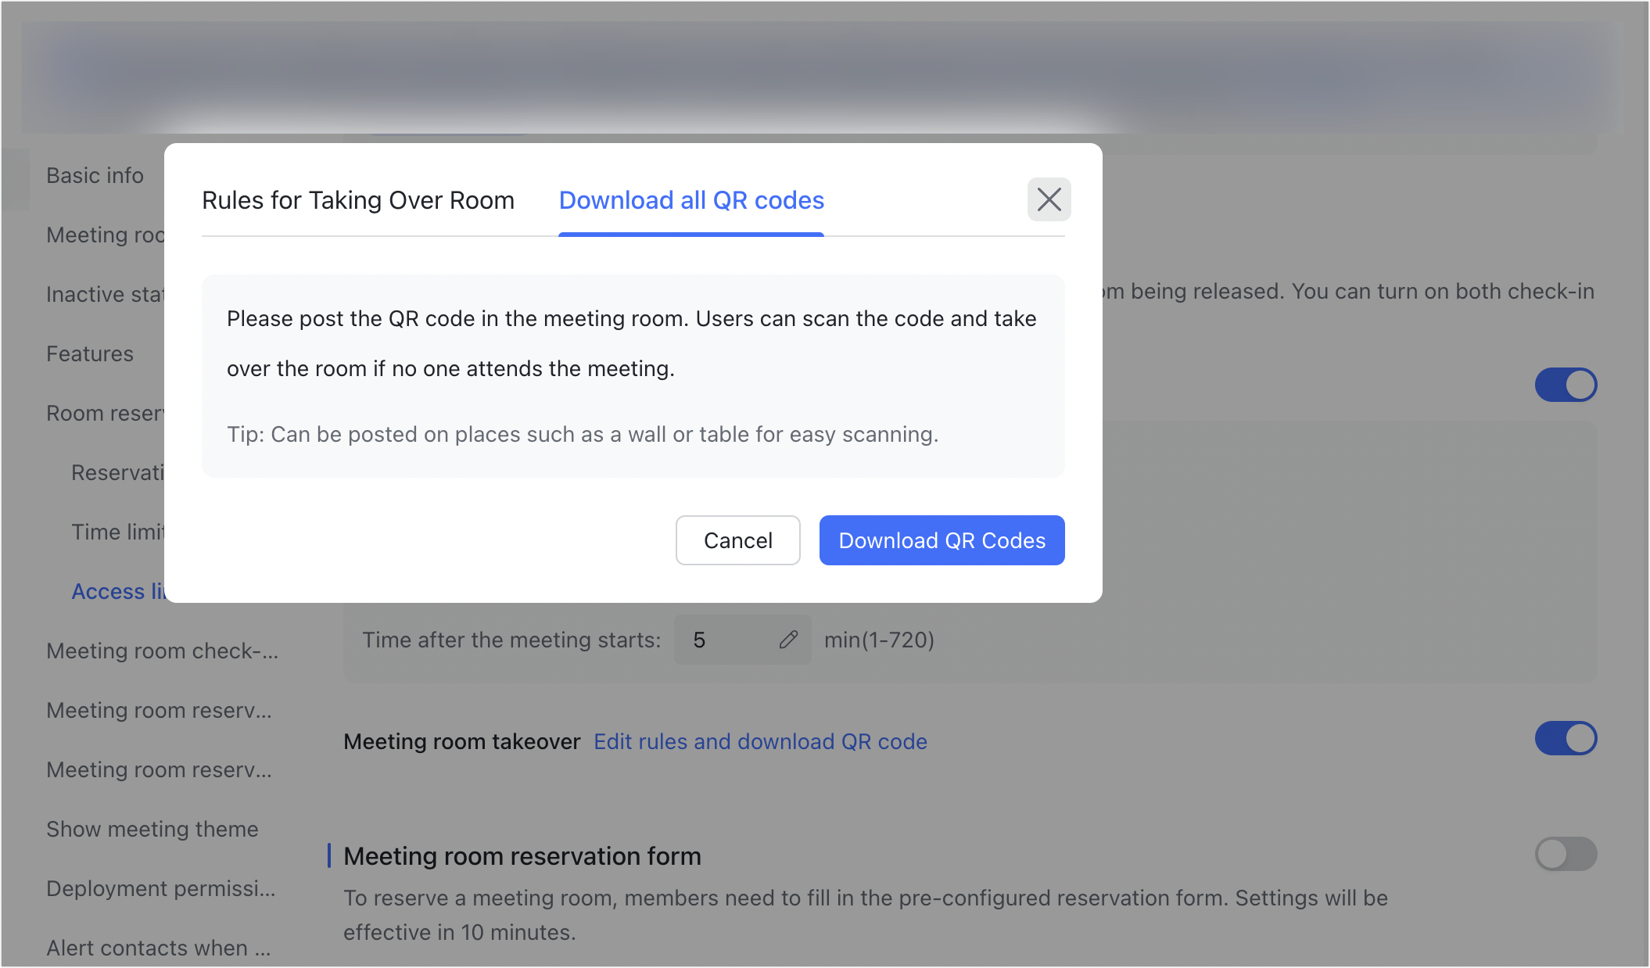Turn off the Meeting room takeover toggle
The width and height of the screenshot is (1650, 968).
click(1566, 737)
